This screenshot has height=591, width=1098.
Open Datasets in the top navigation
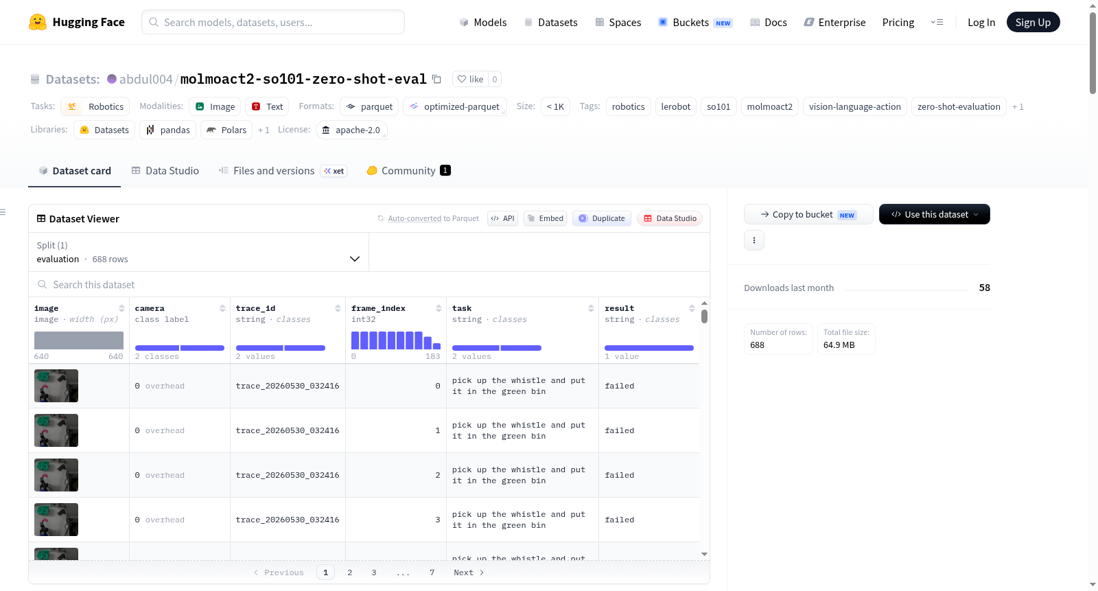550,22
